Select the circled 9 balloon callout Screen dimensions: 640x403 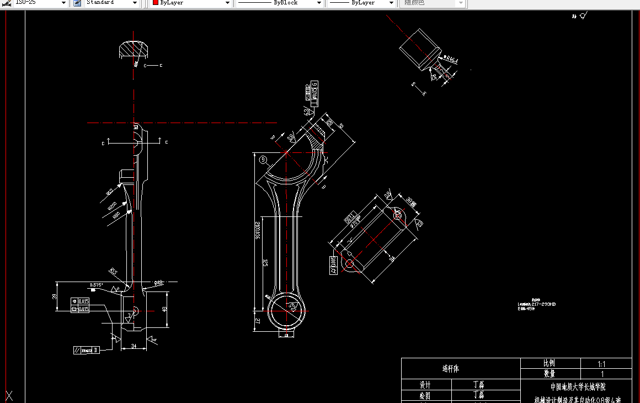[263, 160]
